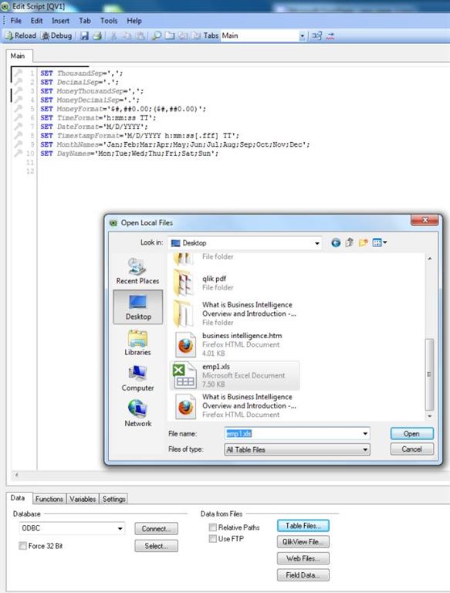Viewport: 450px width, 593px height.
Task: Enable Relative Paths checkbox
Action: point(213,527)
